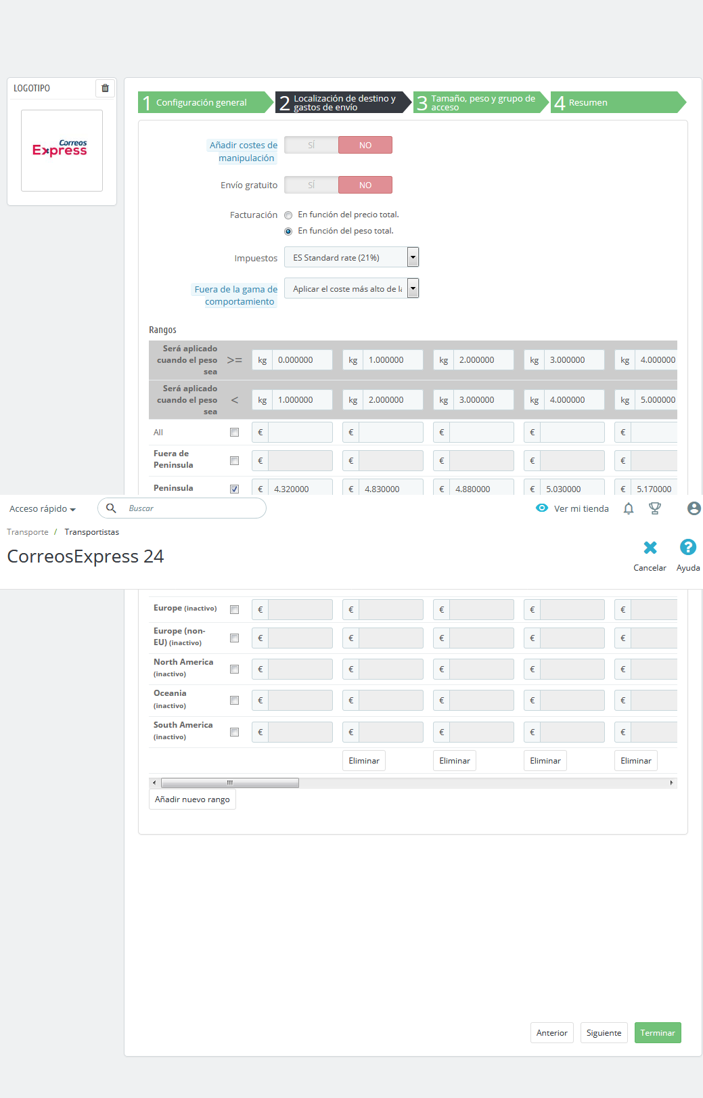Click Eliminar under the fifth range column

[636, 761]
